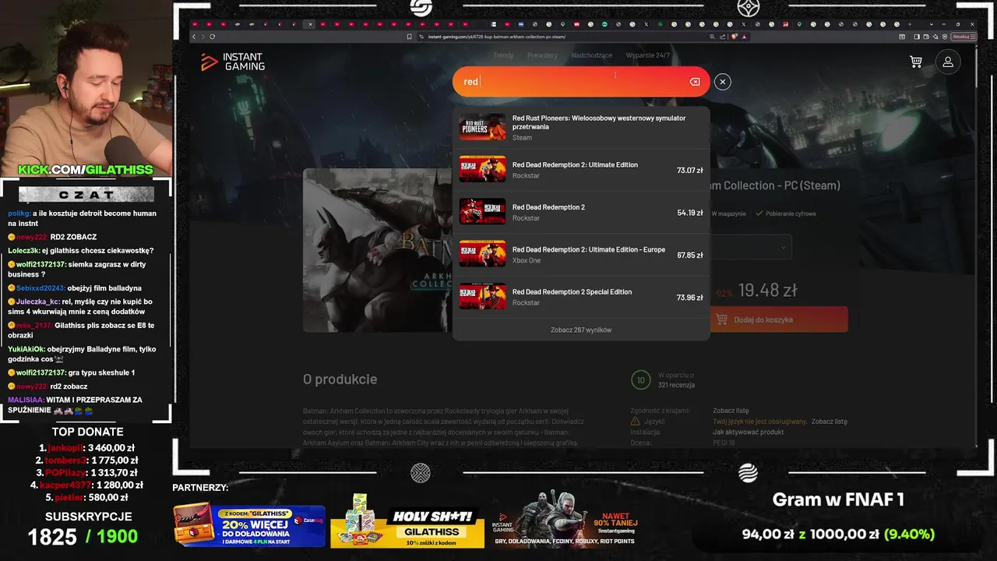The image size is (997, 561).
Task: Click the 73.07 zł price in results
Action: (690, 171)
